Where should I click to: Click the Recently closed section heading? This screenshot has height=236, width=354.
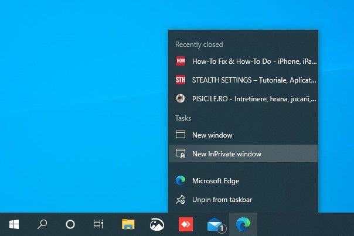[x=199, y=45]
